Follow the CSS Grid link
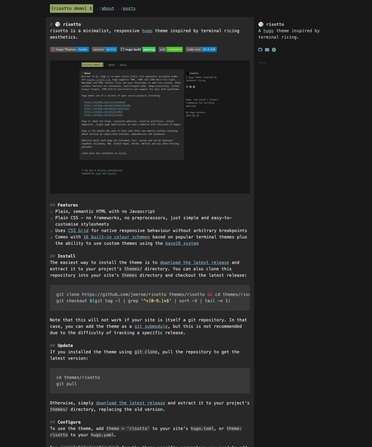This screenshot has width=372, height=447. tap(78, 230)
